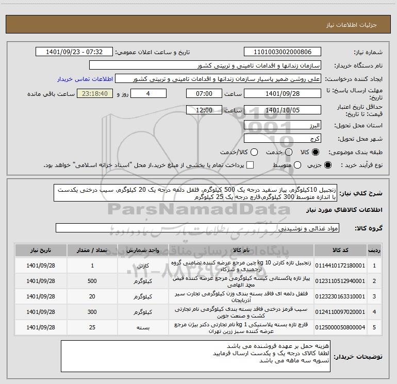Click the need number field 1101003002000806
Image resolution: width=397 pixels, height=384 pixels.
(x=283, y=52)
